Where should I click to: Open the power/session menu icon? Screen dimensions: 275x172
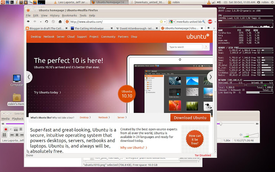tap(273, 2)
